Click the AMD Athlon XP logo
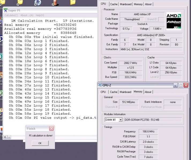 tap(174, 21)
